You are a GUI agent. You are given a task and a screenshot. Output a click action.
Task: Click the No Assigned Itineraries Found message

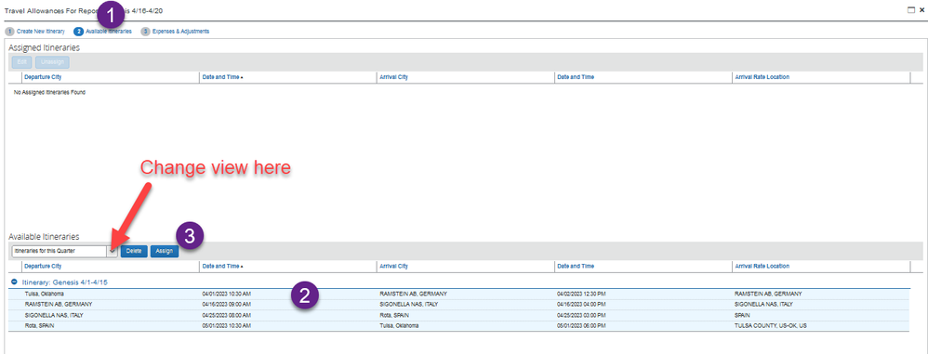point(49,93)
